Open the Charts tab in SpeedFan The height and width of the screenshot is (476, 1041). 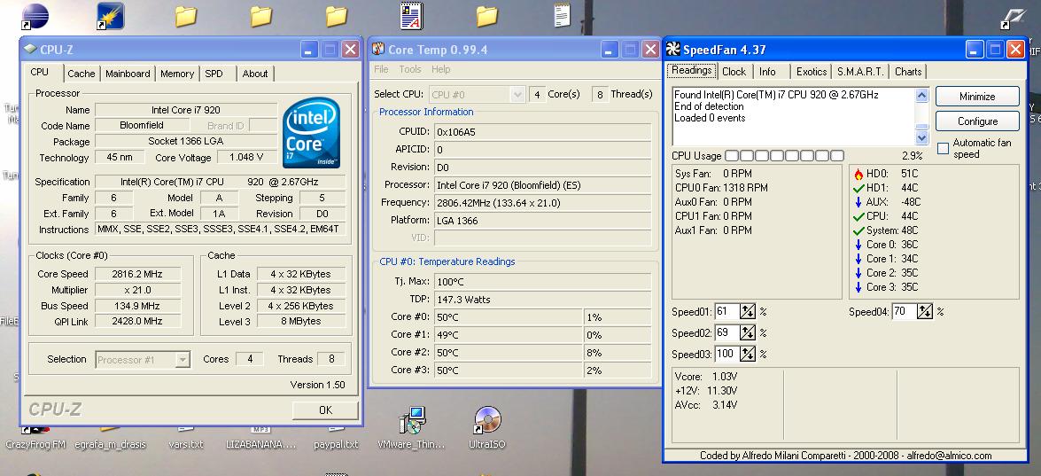[907, 72]
